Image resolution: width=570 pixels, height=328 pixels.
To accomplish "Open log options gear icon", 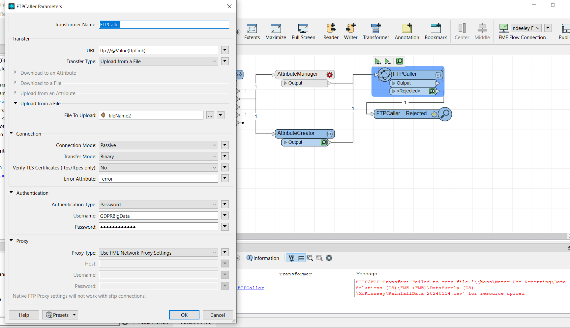I will tap(329, 258).
